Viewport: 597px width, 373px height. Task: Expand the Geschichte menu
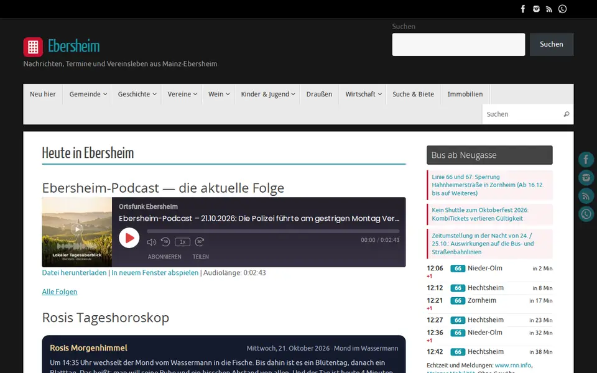[137, 94]
